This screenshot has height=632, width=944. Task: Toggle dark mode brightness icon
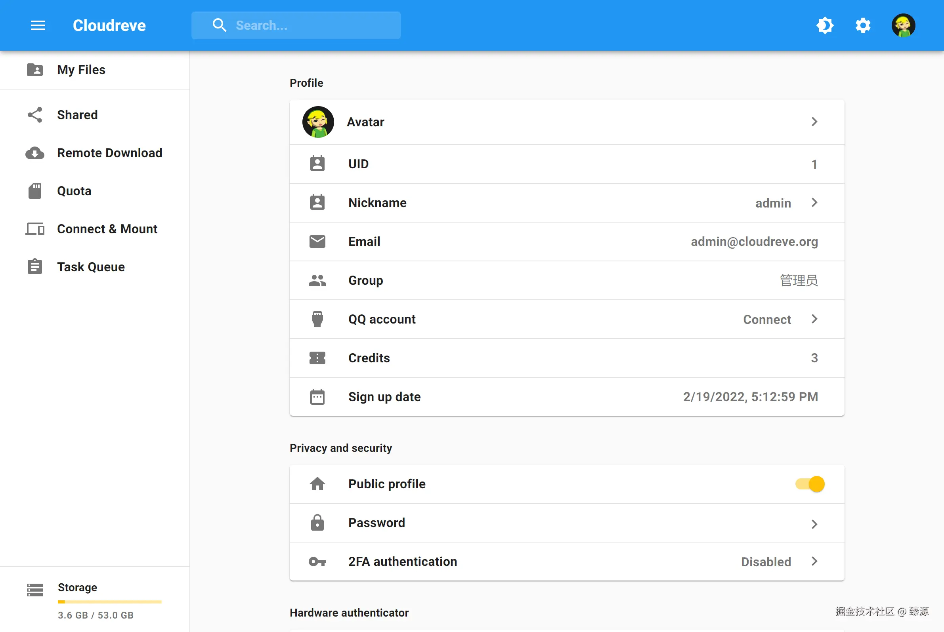click(x=825, y=25)
